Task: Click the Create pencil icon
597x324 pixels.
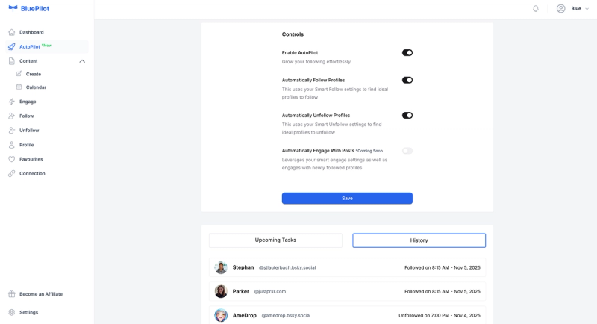Action: pyautogui.click(x=19, y=74)
